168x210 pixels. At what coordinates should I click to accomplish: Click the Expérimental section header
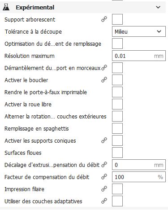(x=83, y=7)
